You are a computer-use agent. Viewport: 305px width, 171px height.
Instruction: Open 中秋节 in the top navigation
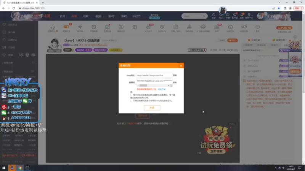pyautogui.click(x=136, y=16)
